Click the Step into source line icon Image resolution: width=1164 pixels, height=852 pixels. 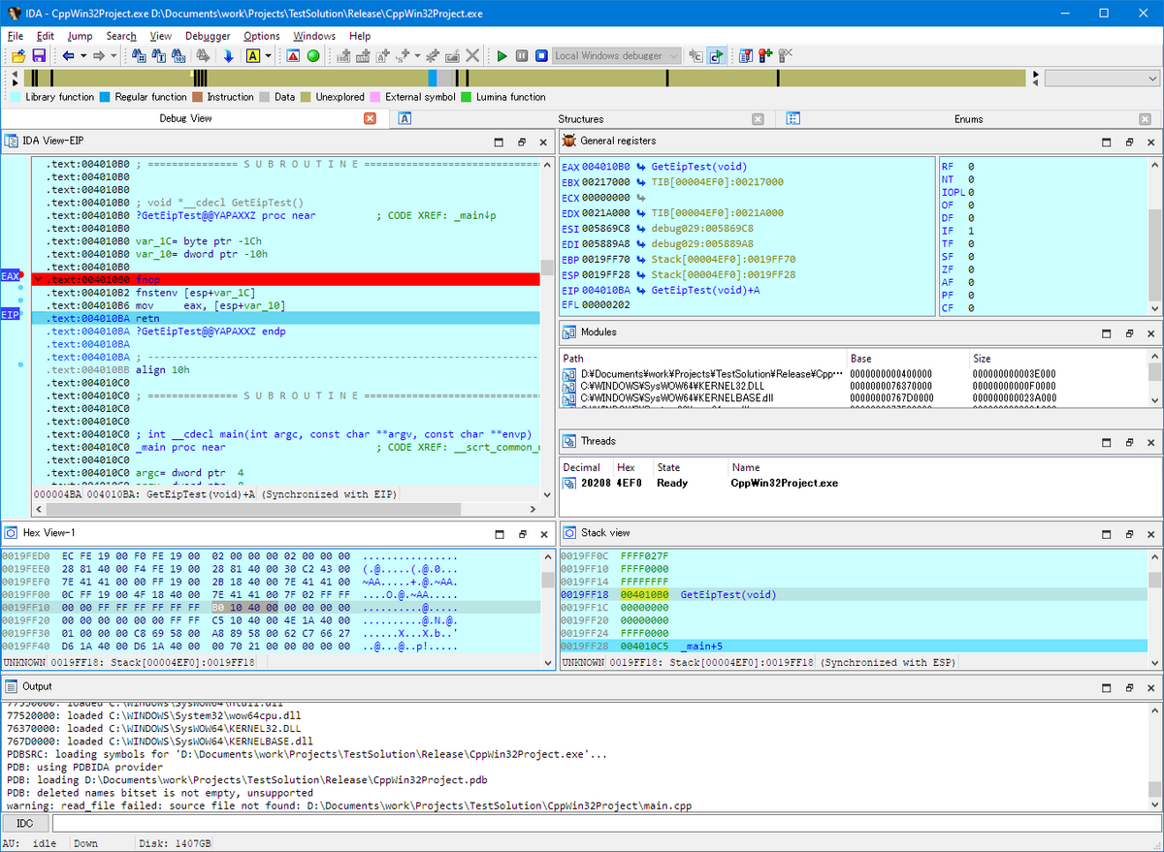click(x=695, y=55)
